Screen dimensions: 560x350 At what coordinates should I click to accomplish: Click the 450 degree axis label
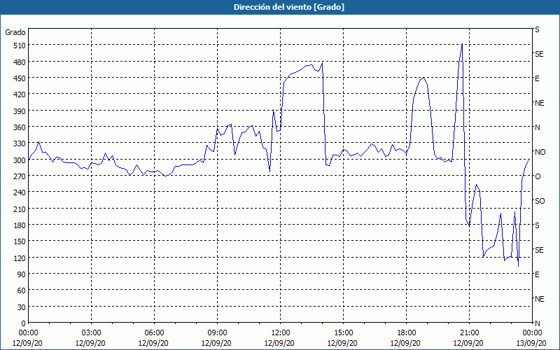tap(20, 78)
